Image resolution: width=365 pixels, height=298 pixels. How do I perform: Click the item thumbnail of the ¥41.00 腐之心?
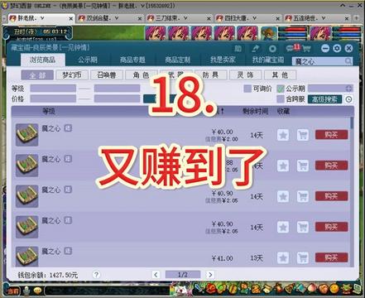(26, 257)
